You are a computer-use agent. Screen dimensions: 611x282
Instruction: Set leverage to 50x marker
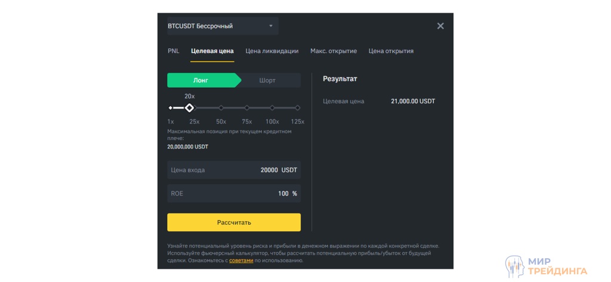221,108
